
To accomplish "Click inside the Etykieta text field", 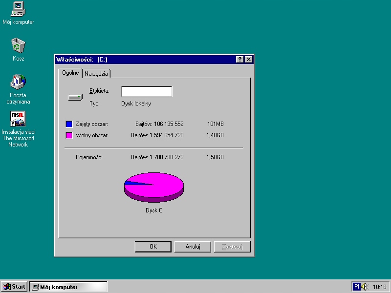I will (147, 91).
